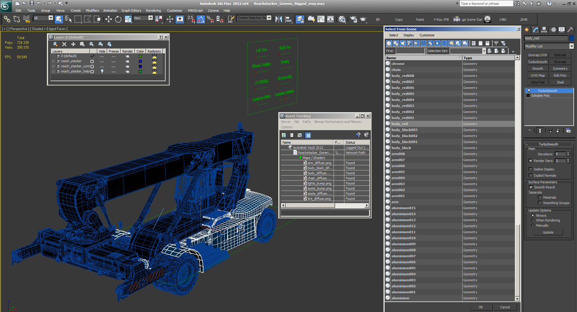Expand the Editable Poly stack entry
This screenshot has width=577, height=312.
coord(528,96)
